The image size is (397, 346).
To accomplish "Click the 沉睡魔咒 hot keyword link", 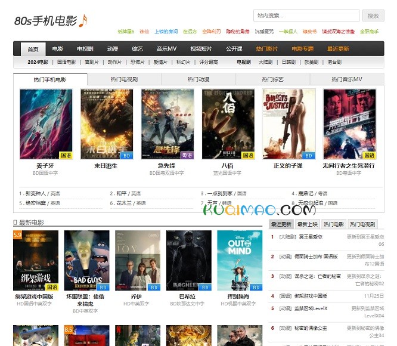I will 264,32.
